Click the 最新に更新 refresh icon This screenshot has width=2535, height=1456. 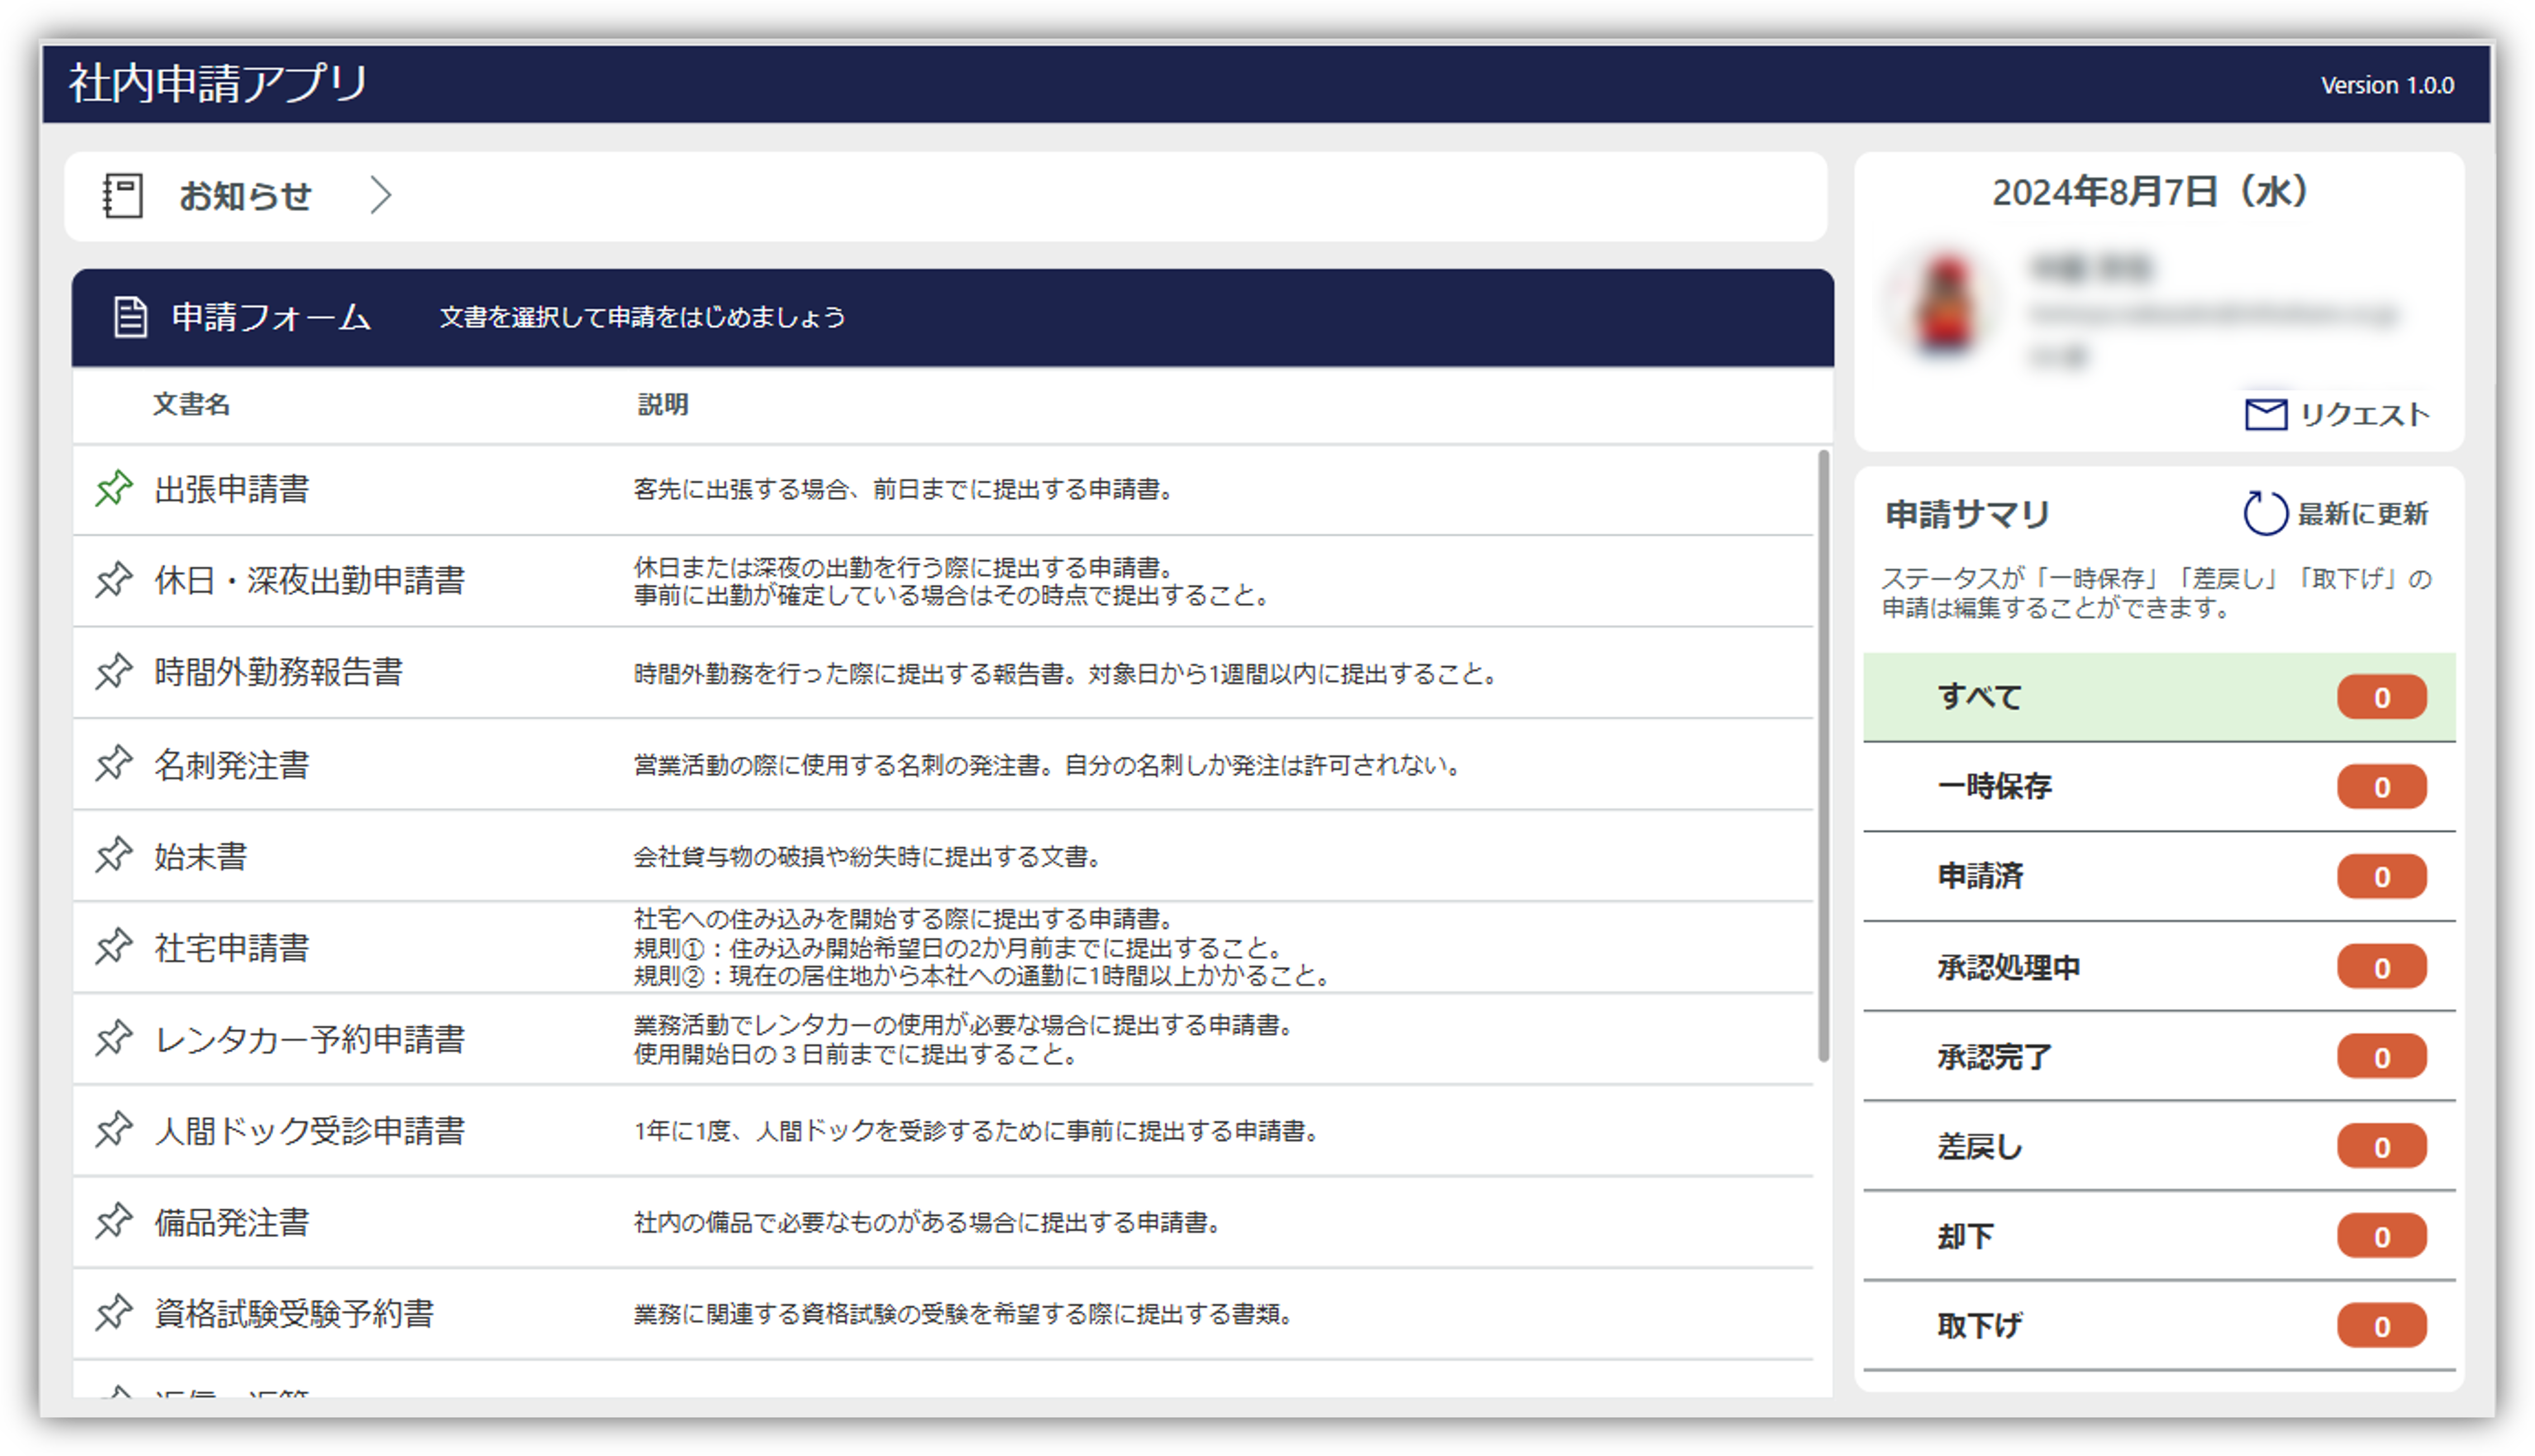click(x=2264, y=514)
